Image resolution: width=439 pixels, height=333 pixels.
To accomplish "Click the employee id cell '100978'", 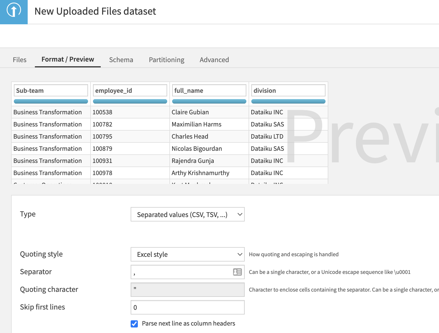I will [130, 173].
